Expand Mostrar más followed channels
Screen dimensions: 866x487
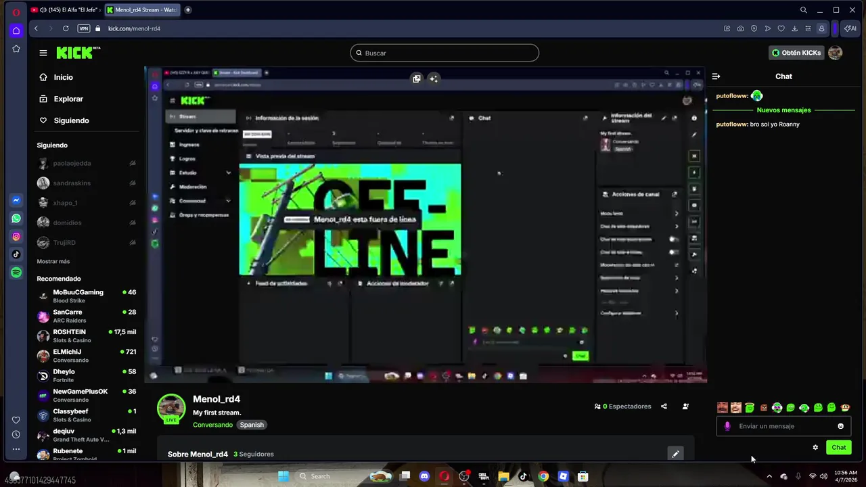(x=53, y=261)
